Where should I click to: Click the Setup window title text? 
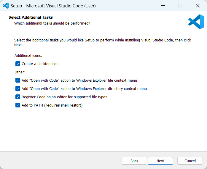[x=53, y=6]
